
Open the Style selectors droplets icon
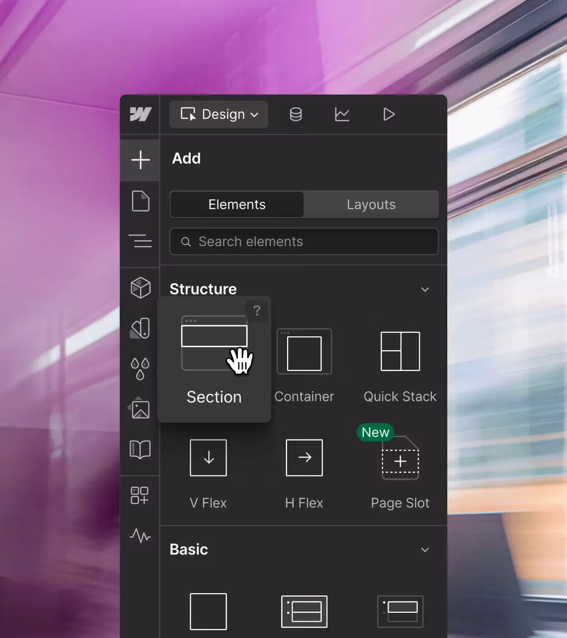click(140, 368)
